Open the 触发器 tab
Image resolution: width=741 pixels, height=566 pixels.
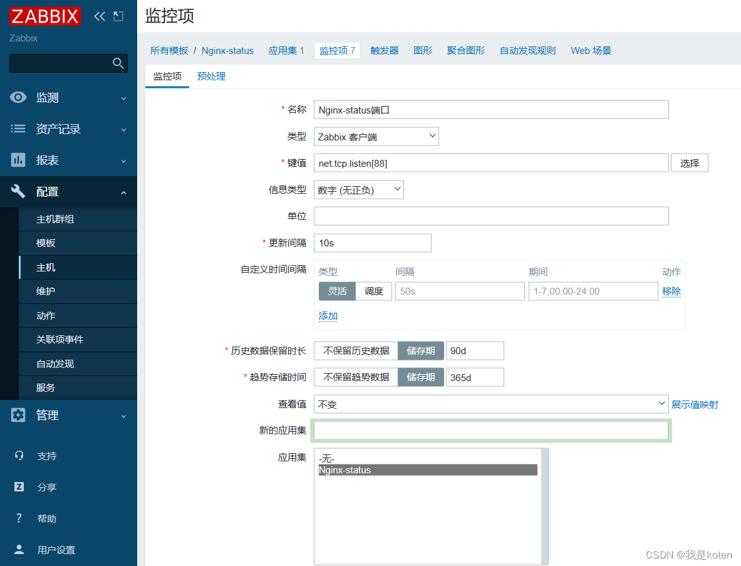tap(384, 50)
